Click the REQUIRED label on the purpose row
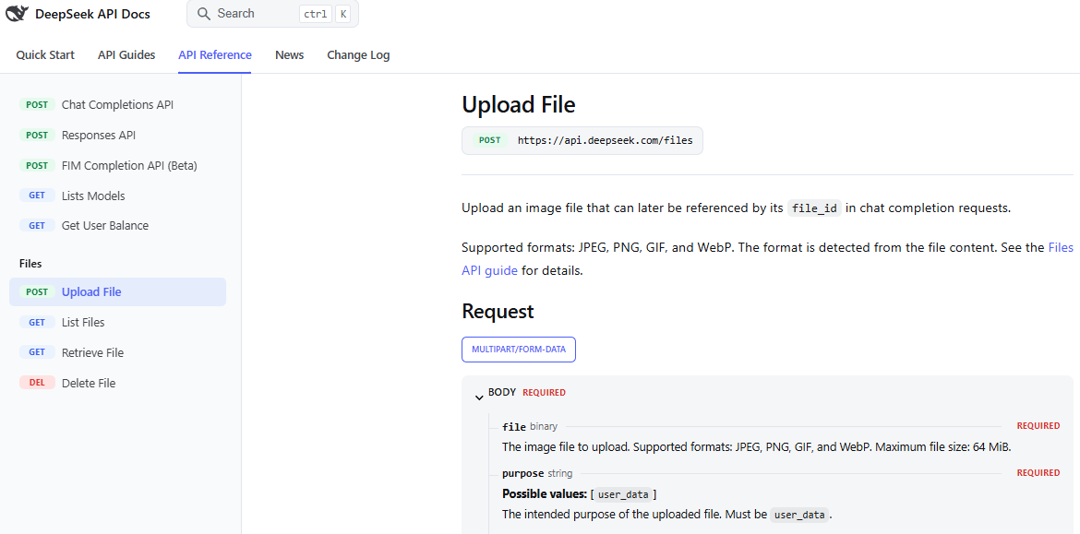Image resolution: width=1080 pixels, height=534 pixels. (x=1038, y=473)
